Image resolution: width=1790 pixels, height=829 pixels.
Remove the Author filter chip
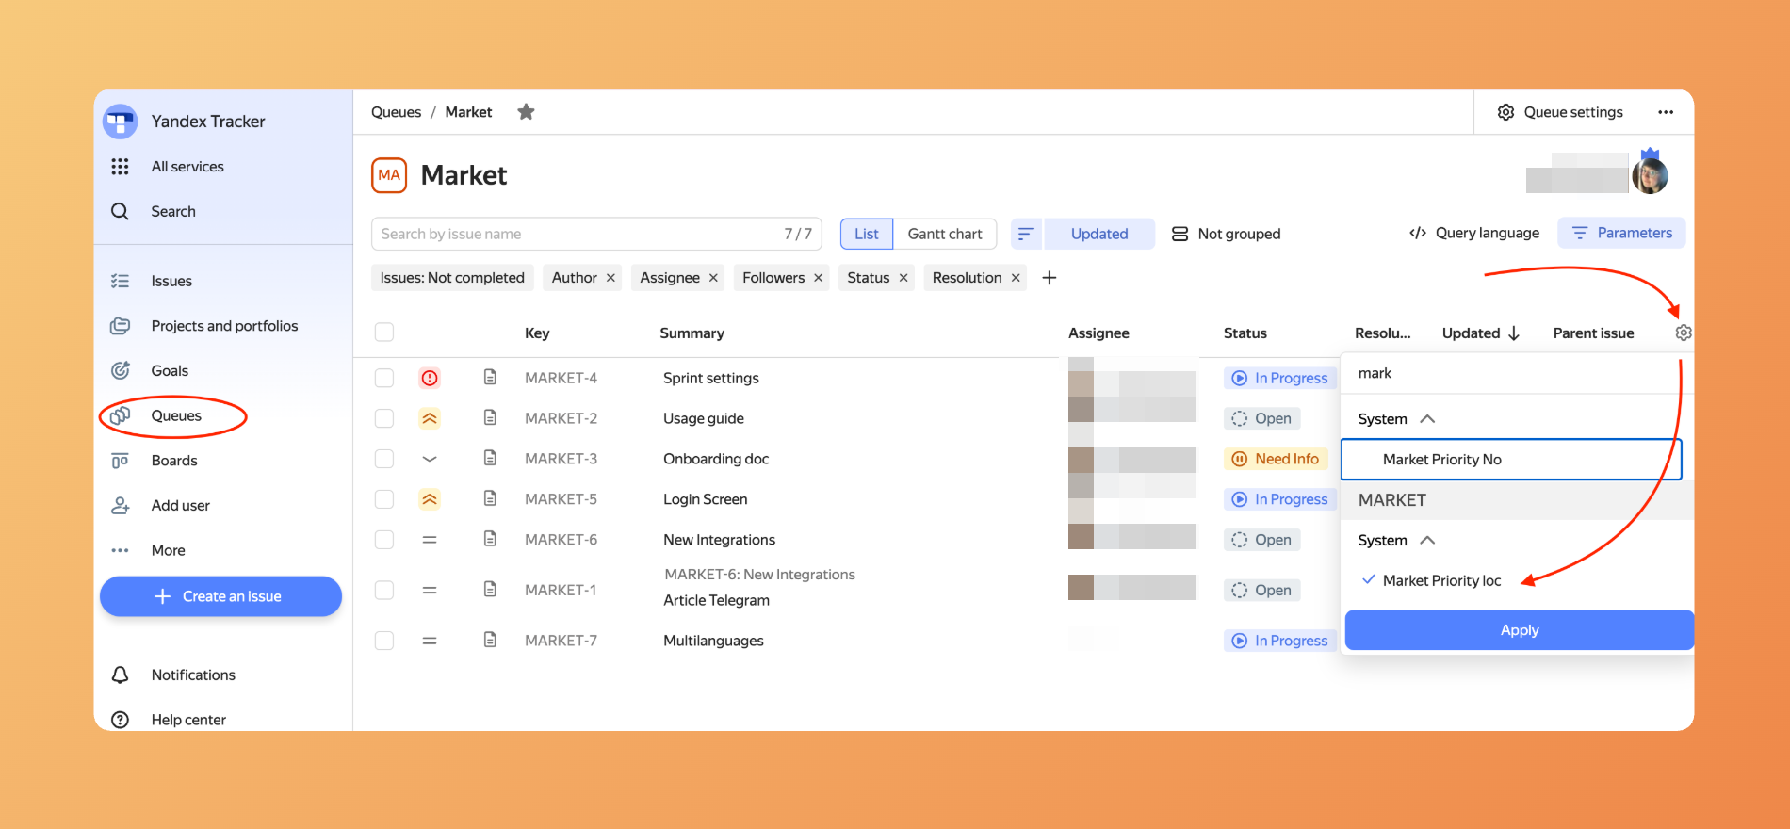click(x=610, y=278)
